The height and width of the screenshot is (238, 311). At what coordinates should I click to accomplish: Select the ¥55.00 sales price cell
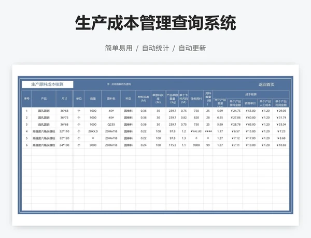(x=250, y=111)
